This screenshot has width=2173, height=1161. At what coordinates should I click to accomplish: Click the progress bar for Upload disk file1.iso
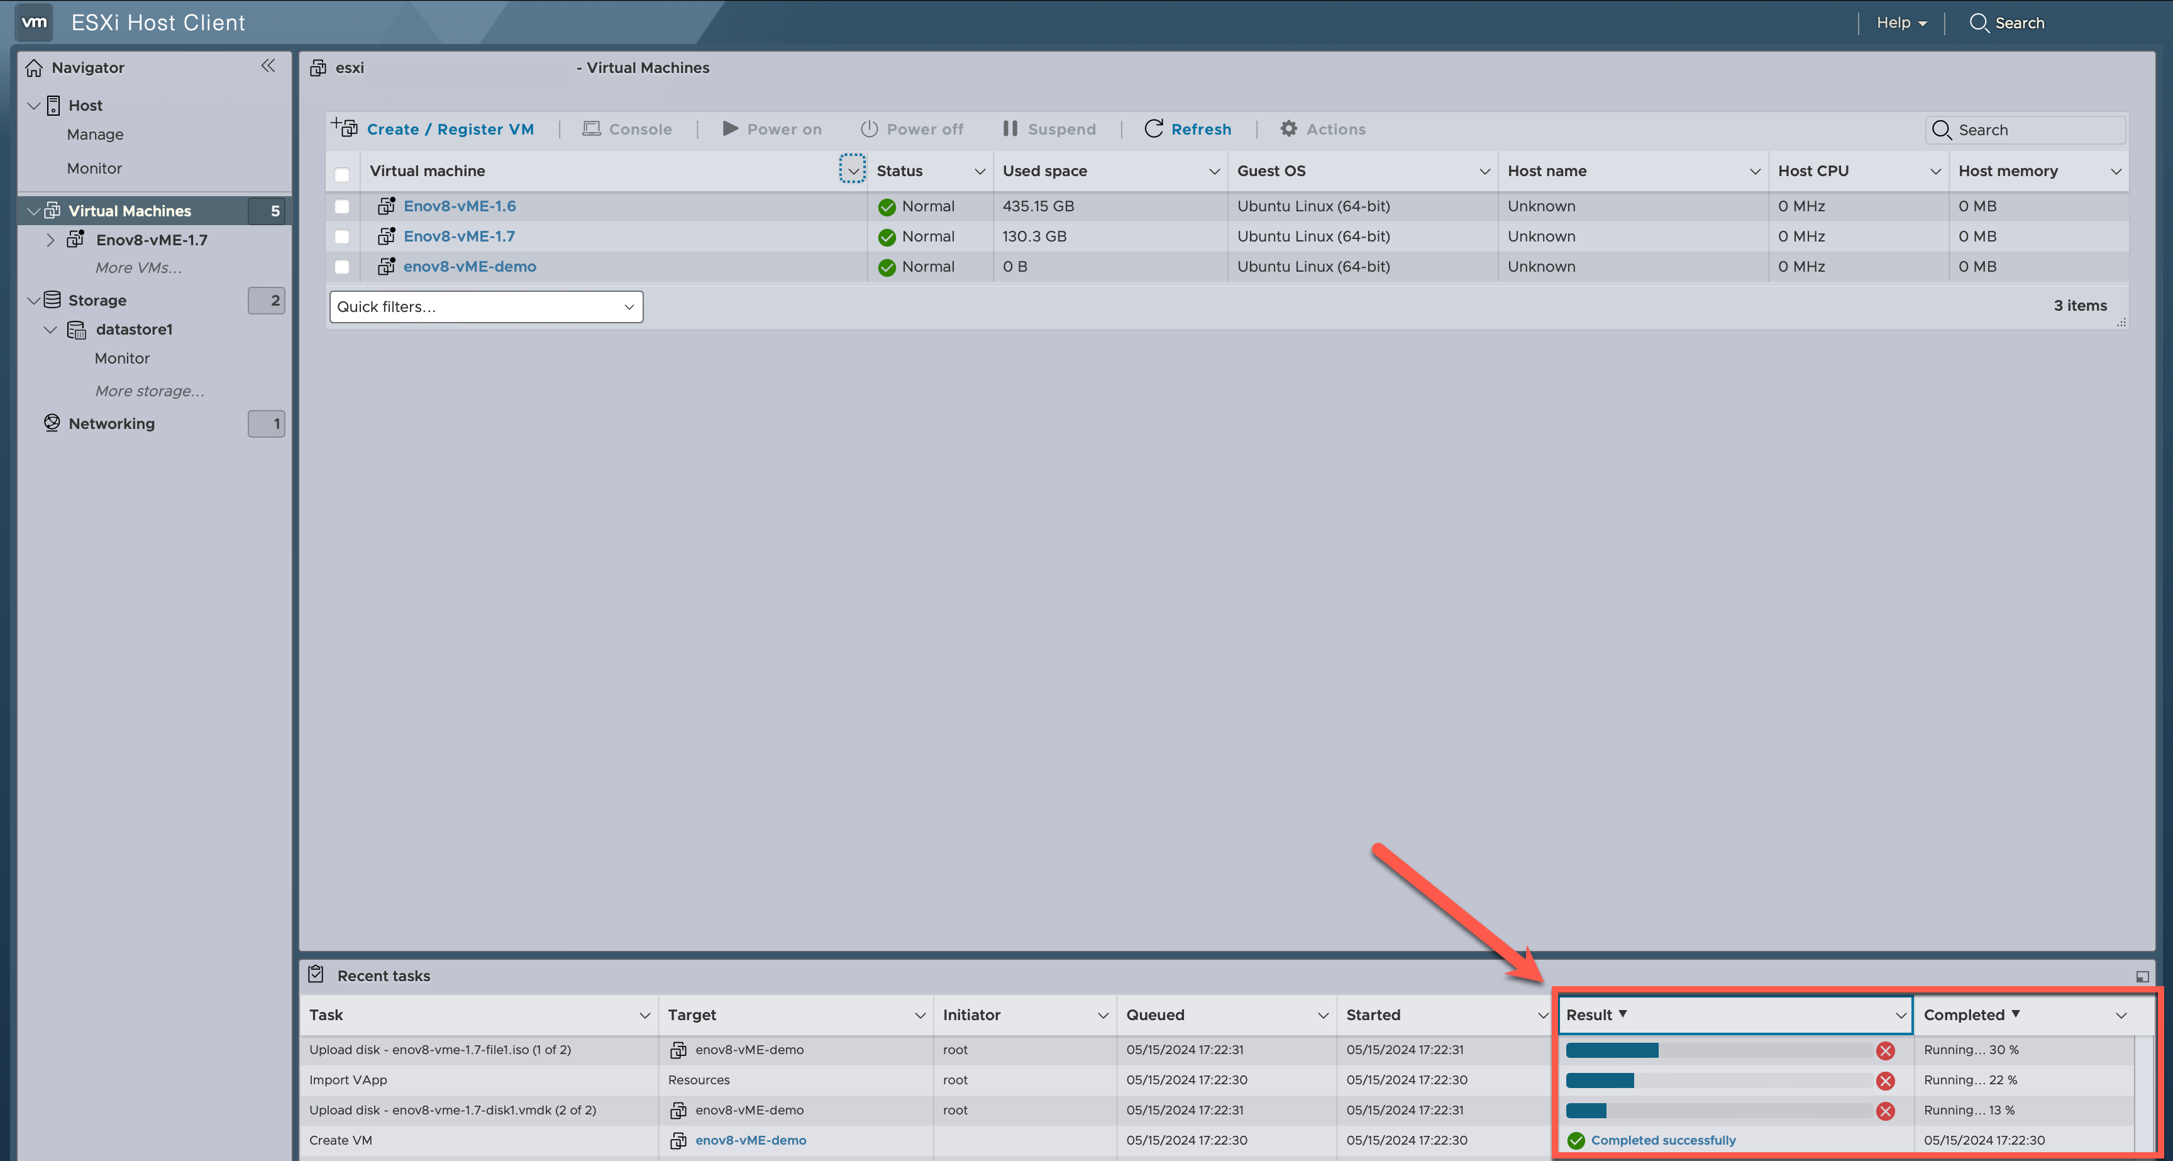[x=1719, y=1050]
